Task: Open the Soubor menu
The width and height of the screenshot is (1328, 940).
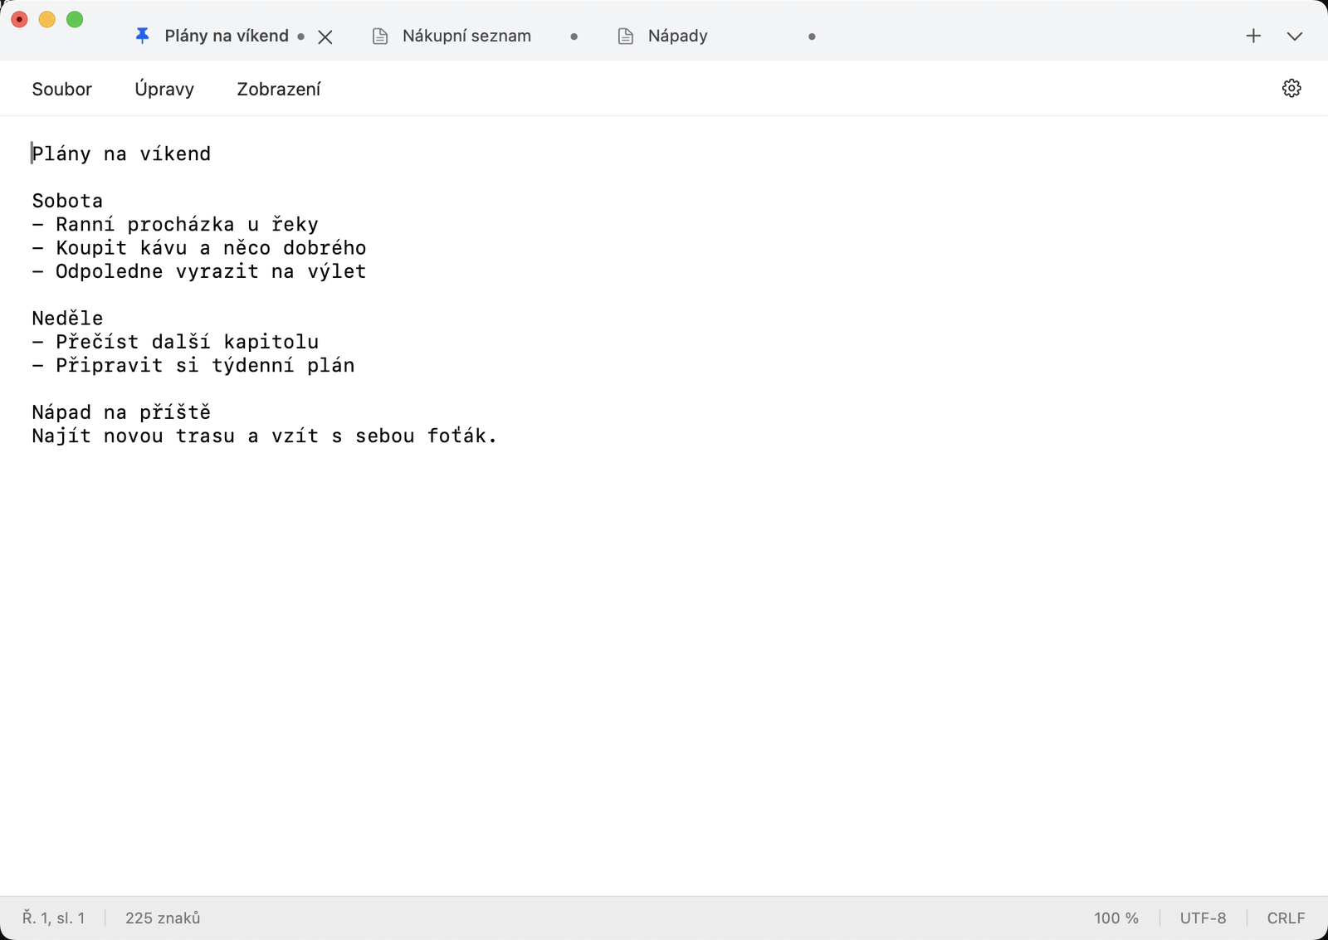Action: coord(62,89)
